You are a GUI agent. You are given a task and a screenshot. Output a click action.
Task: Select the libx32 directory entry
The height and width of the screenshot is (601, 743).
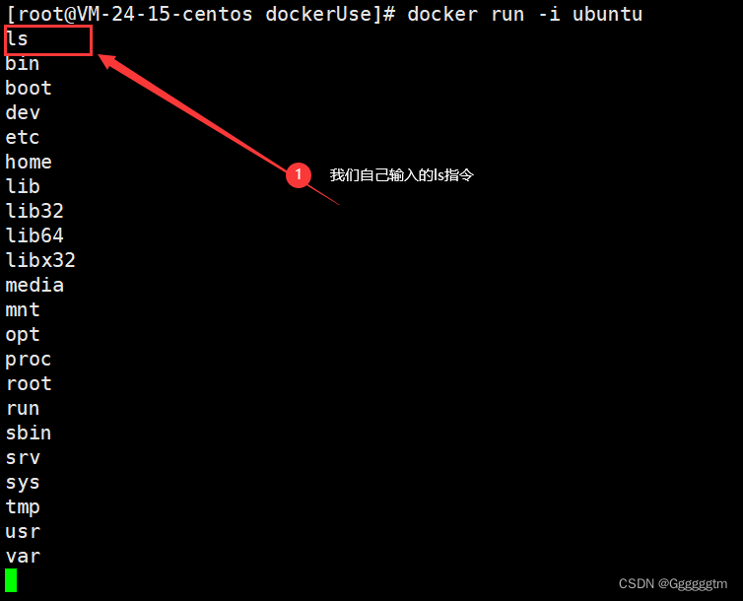pyautogui.click(x=40, y=260)
